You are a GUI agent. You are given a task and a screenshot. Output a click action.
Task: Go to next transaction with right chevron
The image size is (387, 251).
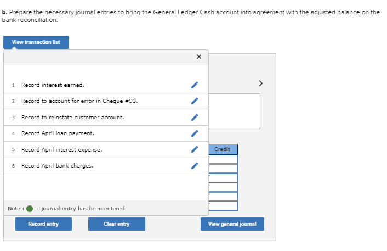260,83
